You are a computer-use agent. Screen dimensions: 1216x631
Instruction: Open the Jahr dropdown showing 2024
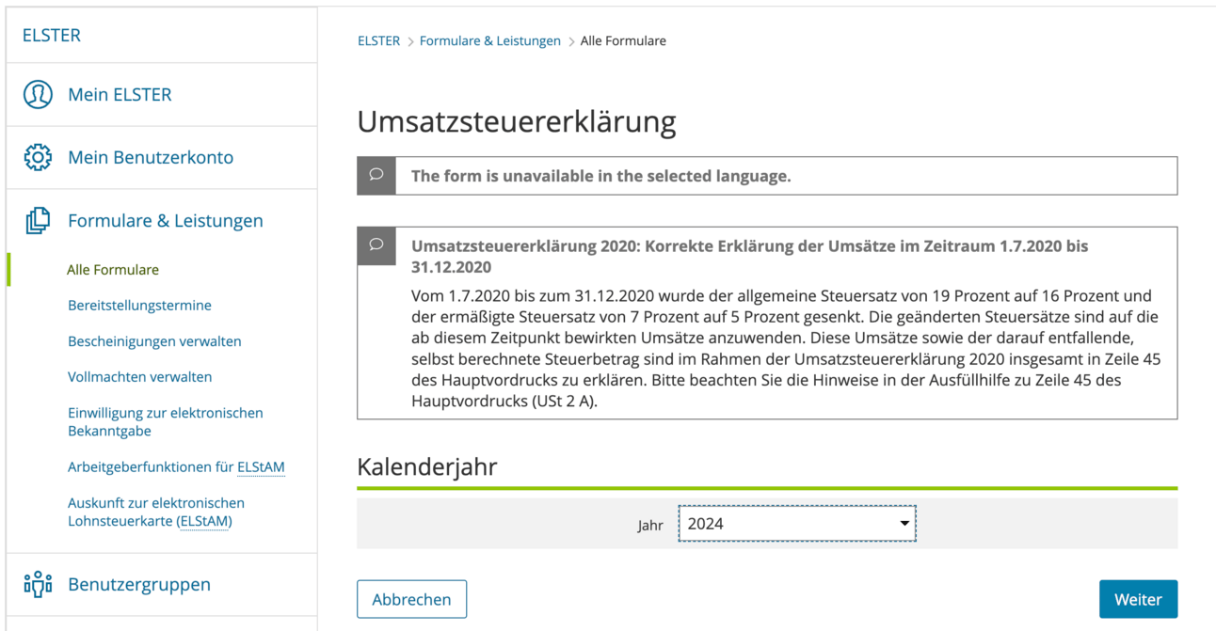click(x=797, y=524)
